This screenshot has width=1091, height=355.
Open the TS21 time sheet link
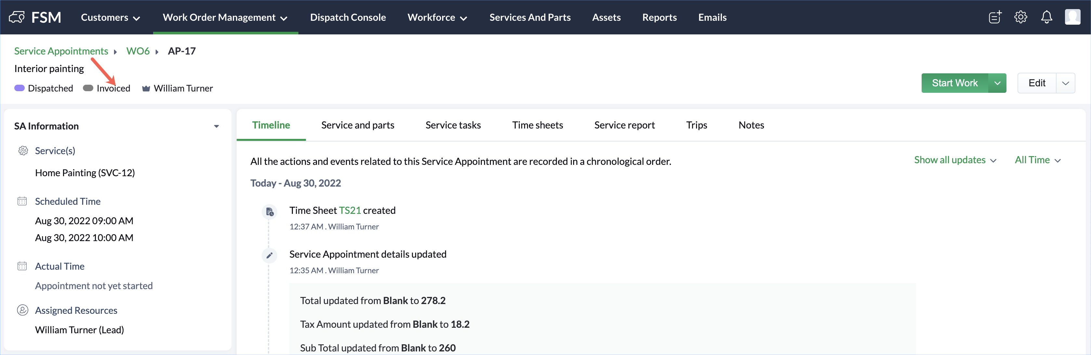pyautogui.click(x=349, y=211)
